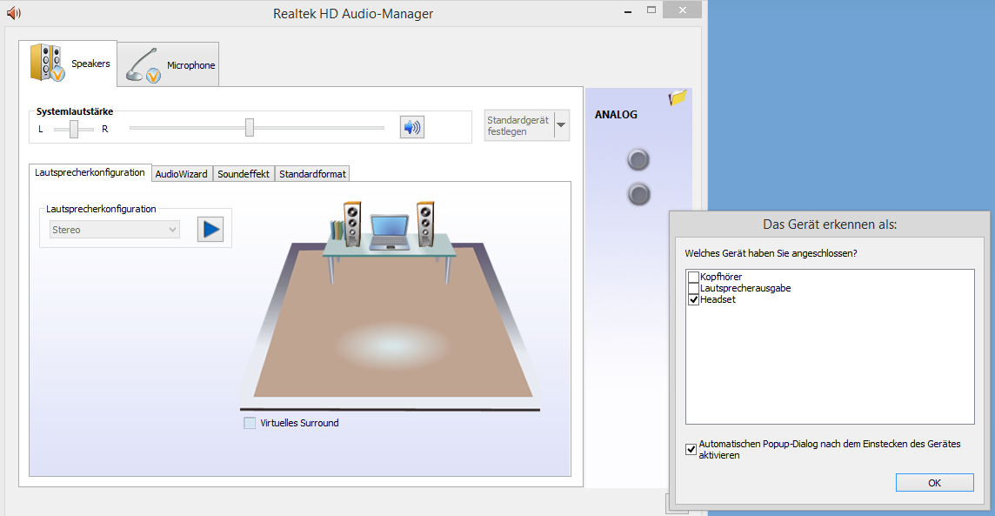Mute the system volume speaker button

pyautogui.click(x=412, y=128)
